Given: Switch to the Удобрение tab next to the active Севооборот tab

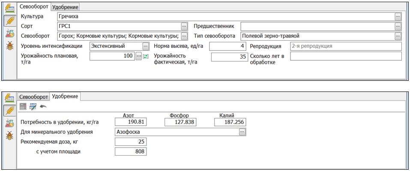Looking at the screenshot, I should coord(65,7).
